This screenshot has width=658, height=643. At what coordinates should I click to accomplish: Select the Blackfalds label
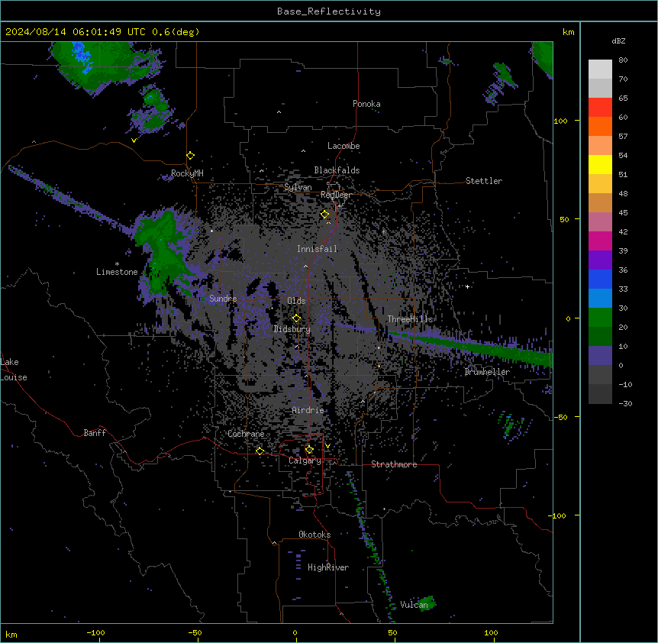click(337, 170)
